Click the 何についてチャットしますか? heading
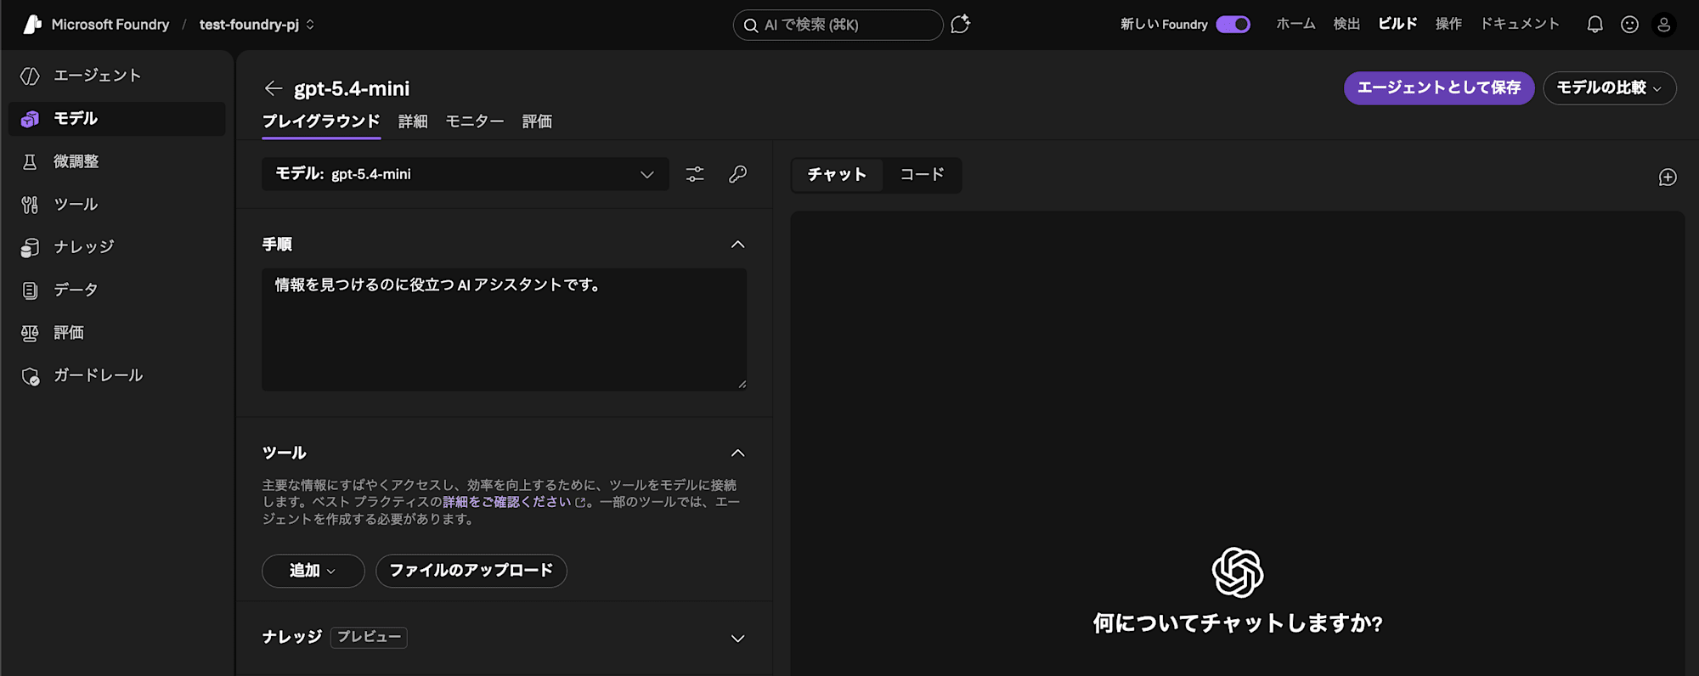1699x676 pixels. 1238,624
